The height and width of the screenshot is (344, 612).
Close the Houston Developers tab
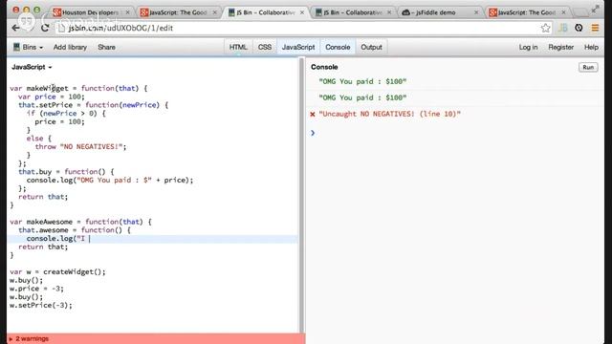click(127, 12)
